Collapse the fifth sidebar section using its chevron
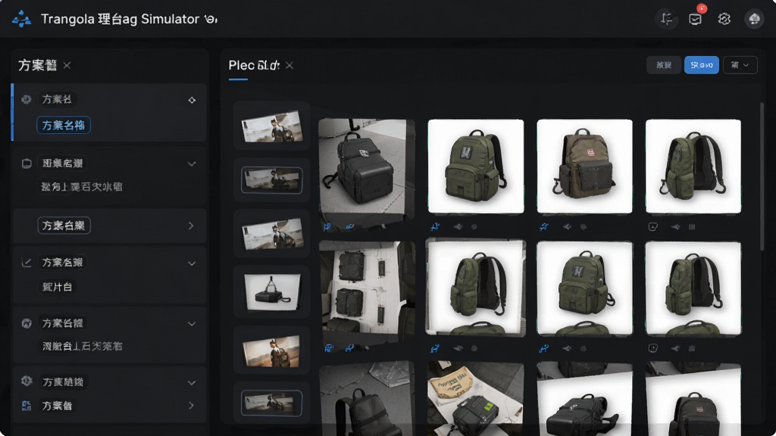The image size is (776, 436). [x=192, y=324]
